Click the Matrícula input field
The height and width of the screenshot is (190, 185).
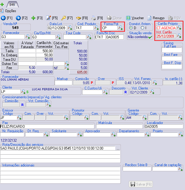(119, 127)
